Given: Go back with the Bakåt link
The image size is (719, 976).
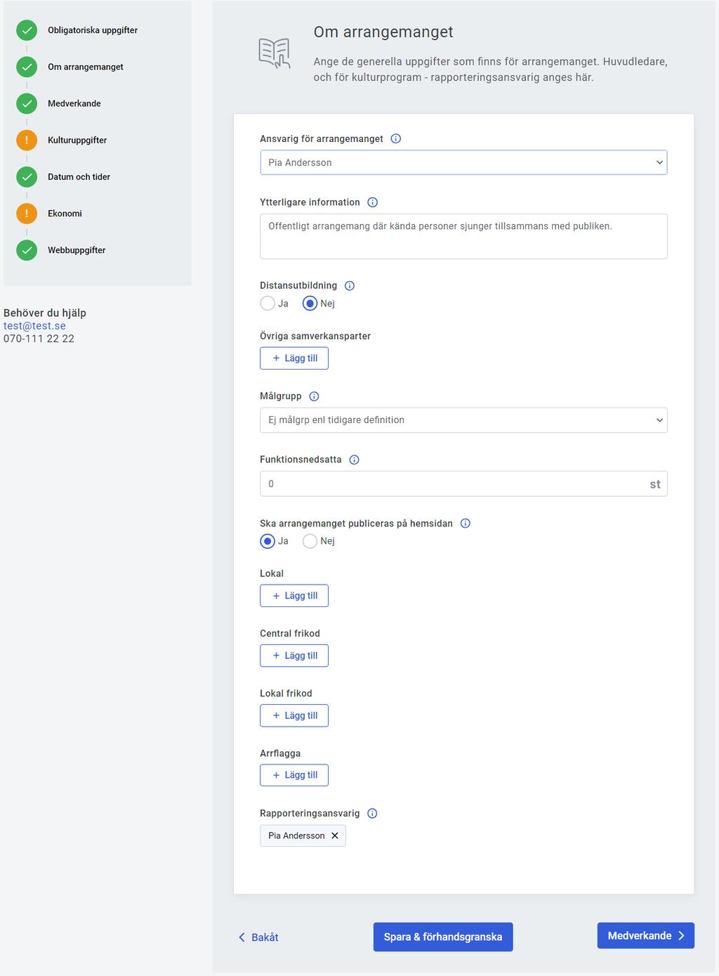Looking at the screenshot, I should [x=258, y=937].
